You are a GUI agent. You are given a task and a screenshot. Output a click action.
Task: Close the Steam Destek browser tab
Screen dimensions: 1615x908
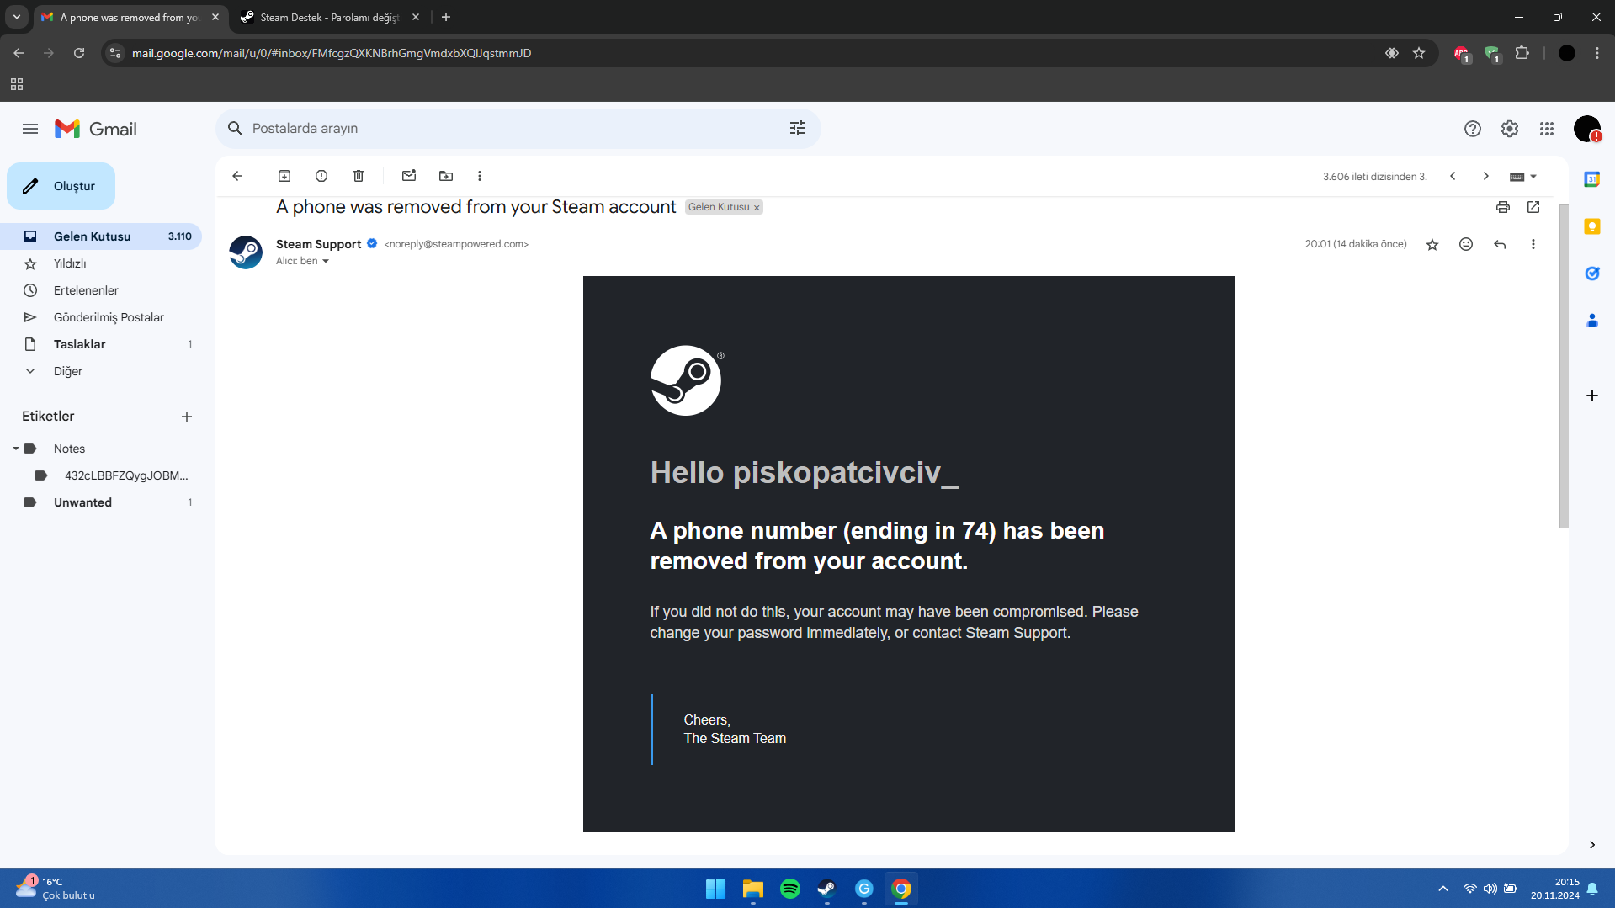[x=416, y=17]
